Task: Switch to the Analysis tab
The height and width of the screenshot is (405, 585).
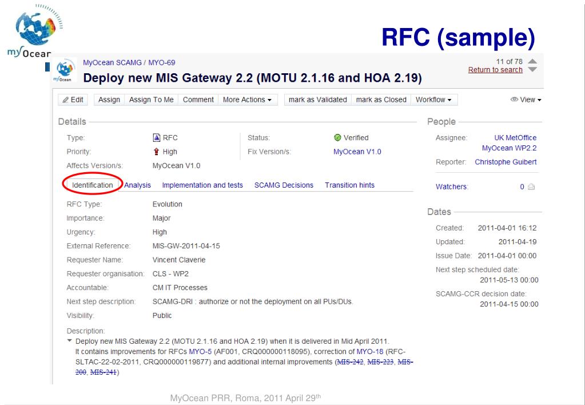Action: 137,185
